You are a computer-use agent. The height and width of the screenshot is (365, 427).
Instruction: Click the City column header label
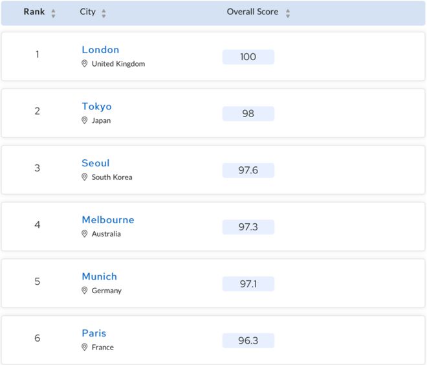88,12
